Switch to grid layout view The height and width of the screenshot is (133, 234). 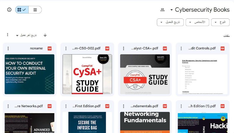pyautogui.click(x=22, y=10)
